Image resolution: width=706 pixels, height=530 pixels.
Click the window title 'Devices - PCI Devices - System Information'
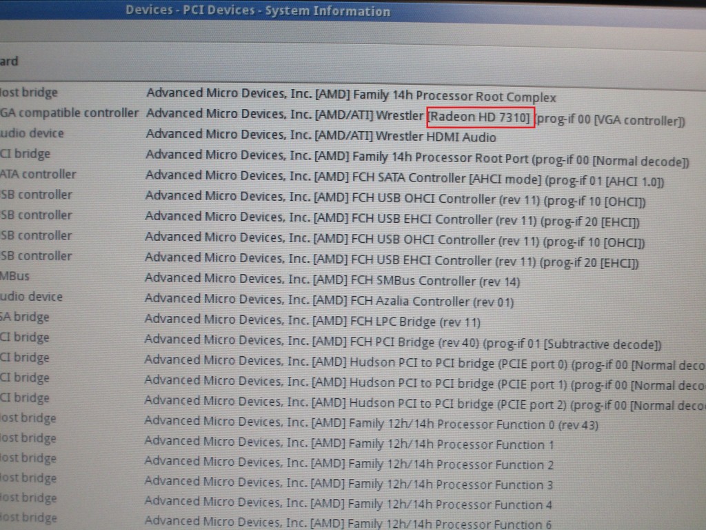tap(258, 10)
